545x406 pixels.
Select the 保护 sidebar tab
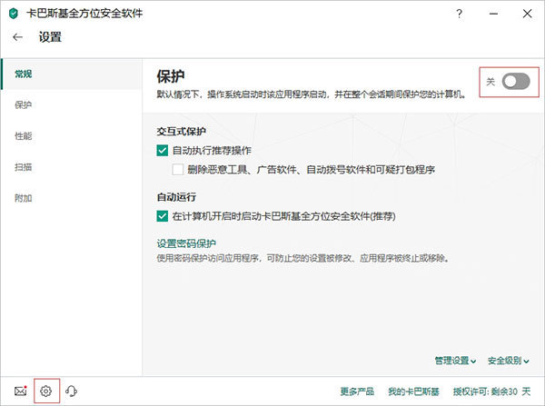tap(72, 105)
